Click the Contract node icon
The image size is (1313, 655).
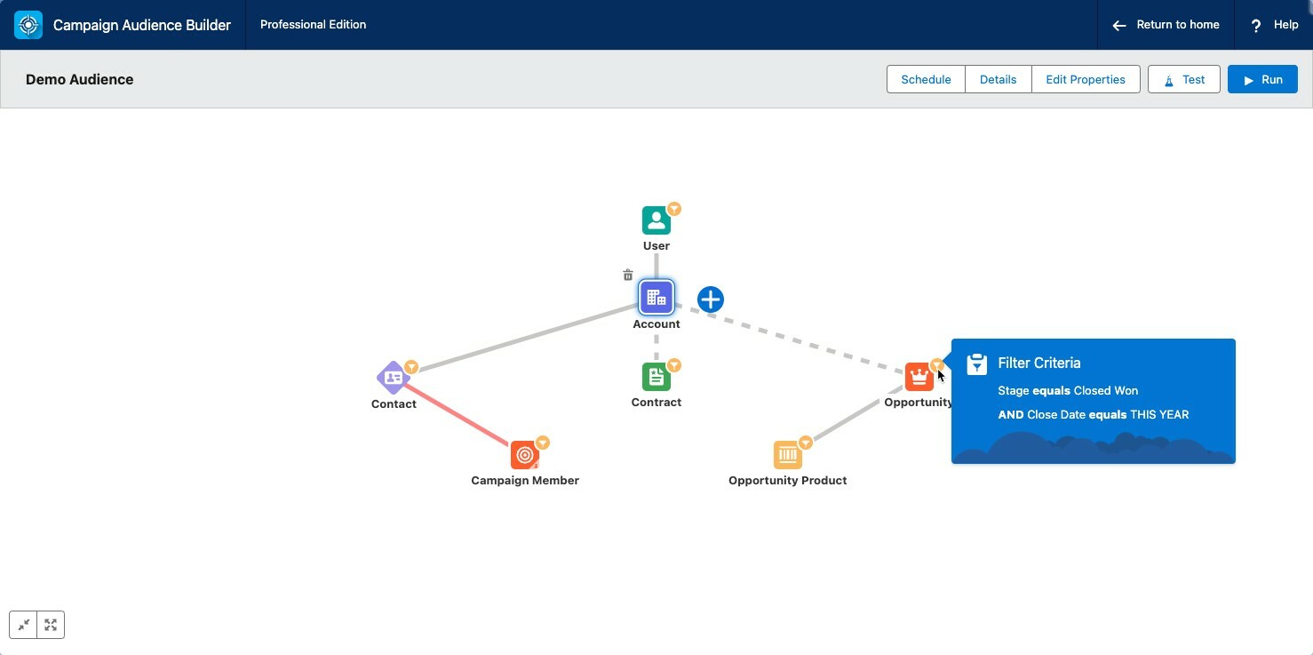(x=656, y=376)
